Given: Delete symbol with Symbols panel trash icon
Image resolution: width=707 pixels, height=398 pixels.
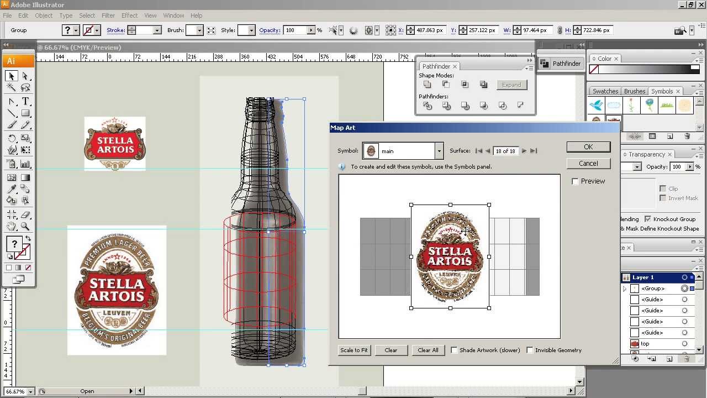Looking at the screenshot, I should pos(687,136).
